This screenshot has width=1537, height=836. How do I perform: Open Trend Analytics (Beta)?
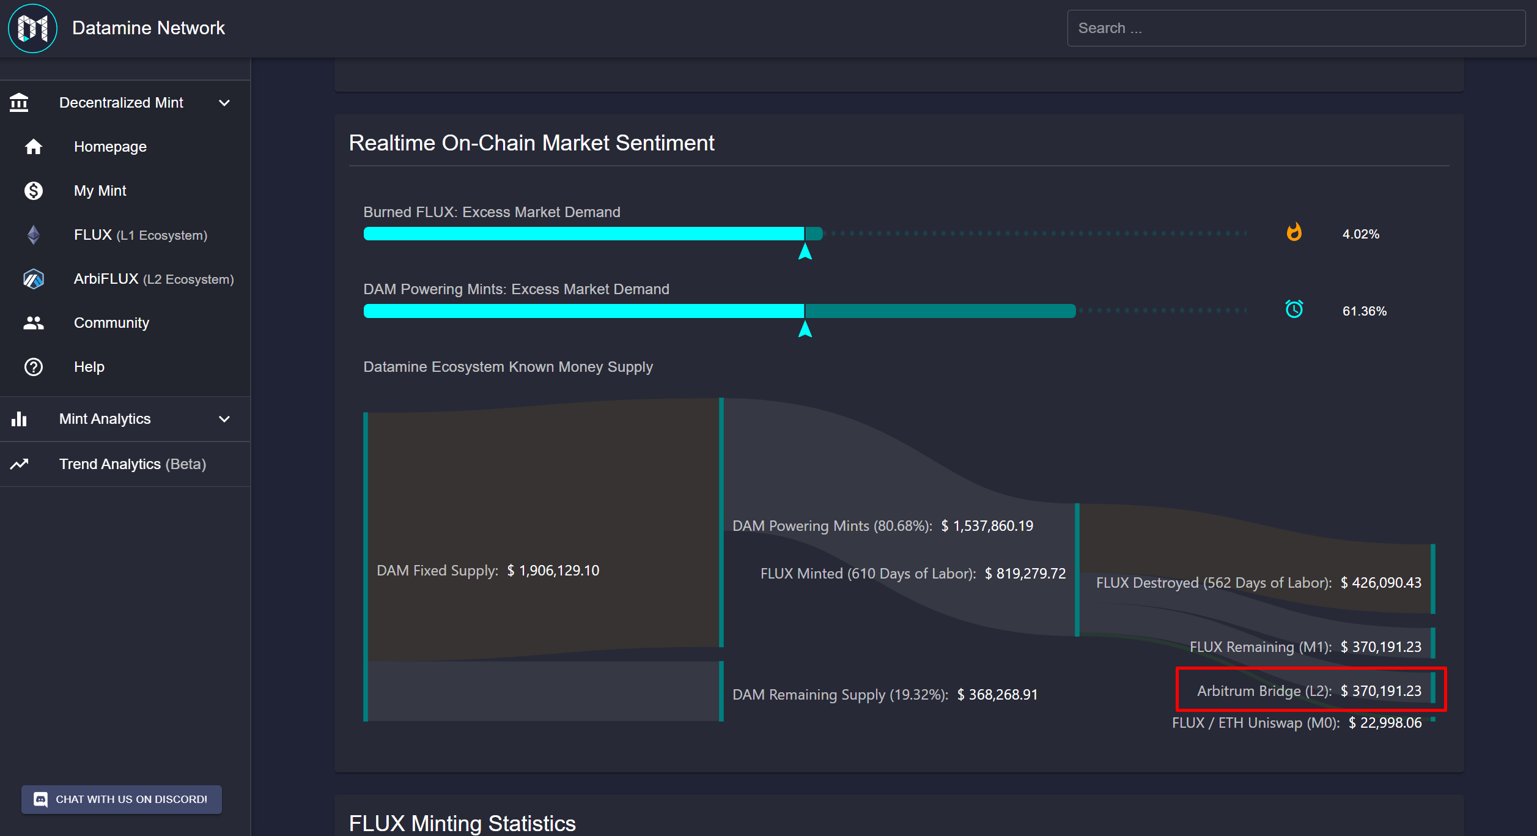pyautogui.click(x=125, y=464)
